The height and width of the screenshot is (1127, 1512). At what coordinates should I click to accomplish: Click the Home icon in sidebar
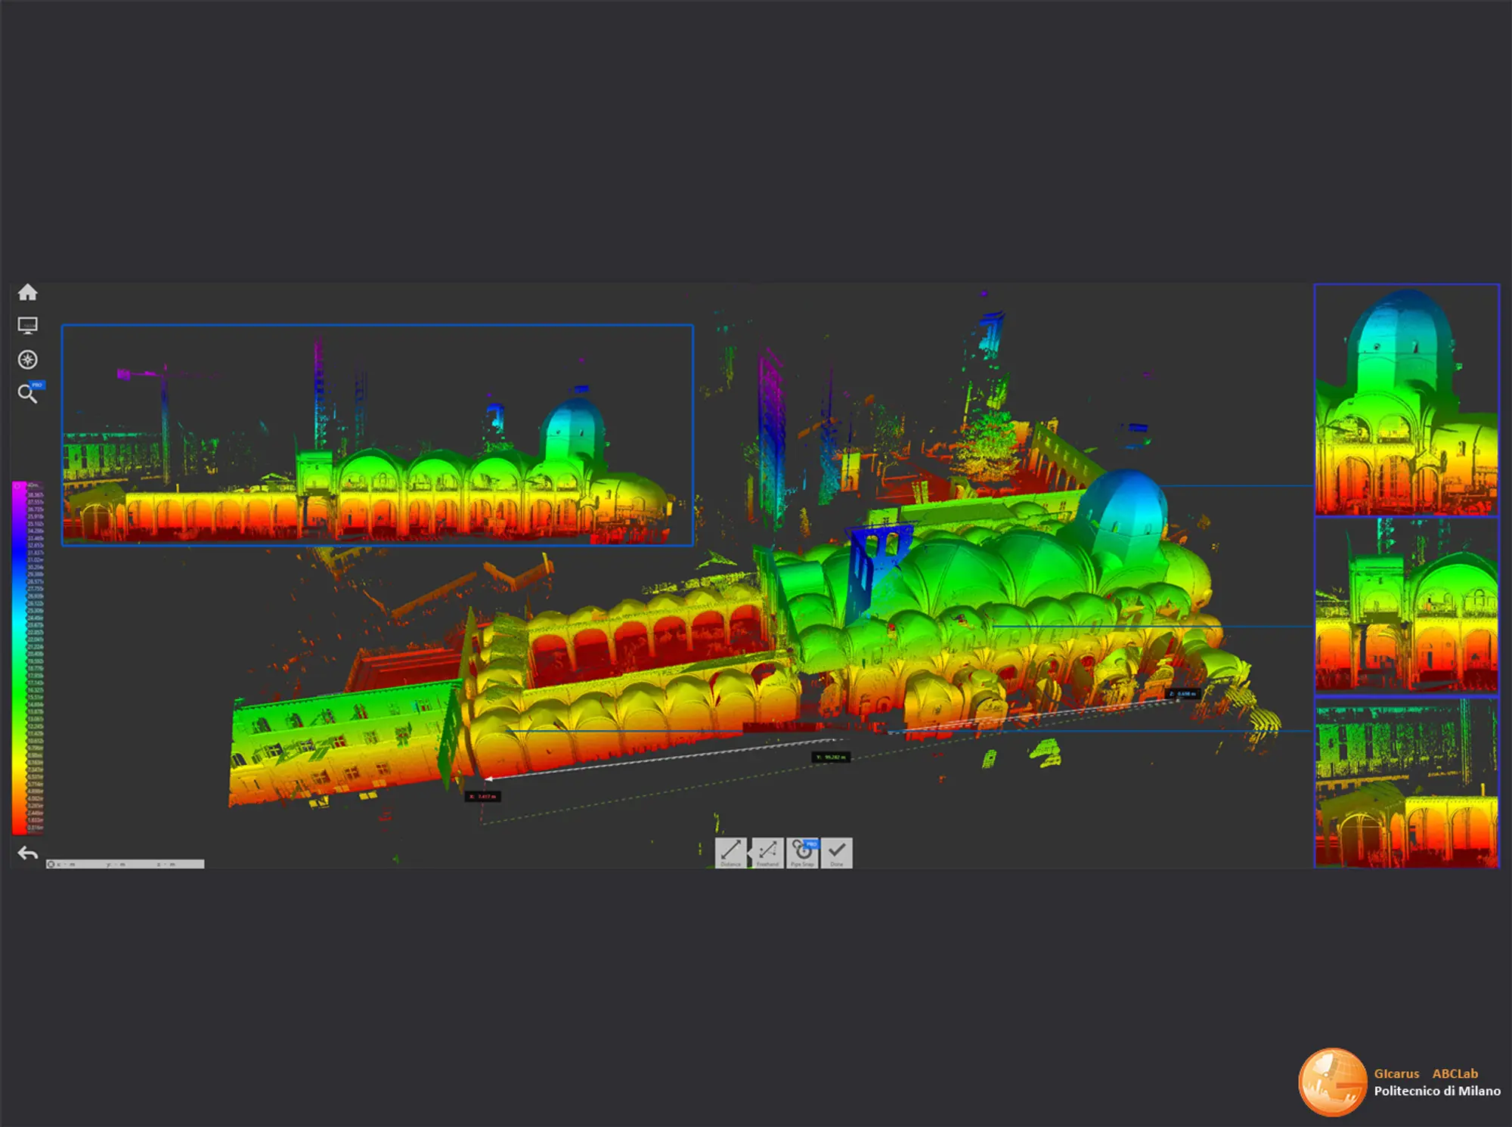28,293
